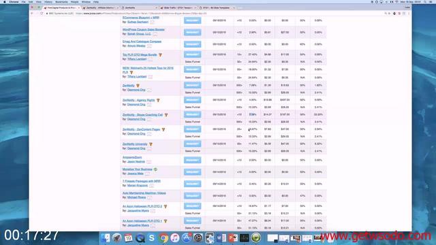Image resolution: width=436 pixels, height=245 pixels.
Task: Click funnel icon beside Toy PLR OTO Mega Bundle
Action: pyautogui.click(x=160, y=55)
